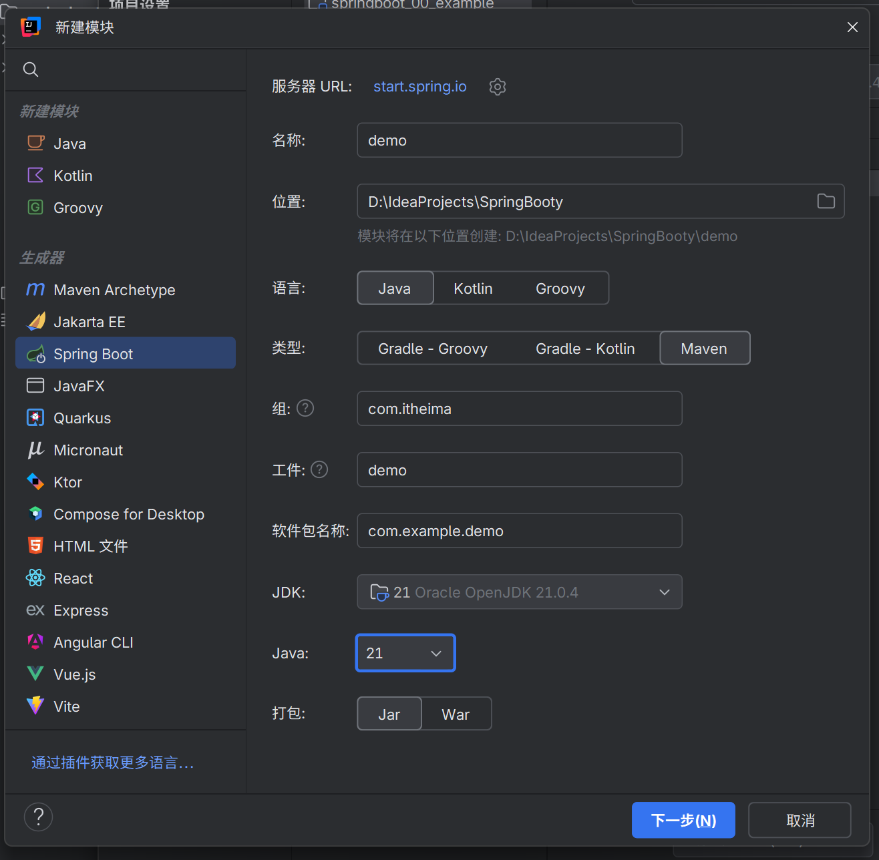
Task: Select Maven Archetype generator
Action: (126, 290)
